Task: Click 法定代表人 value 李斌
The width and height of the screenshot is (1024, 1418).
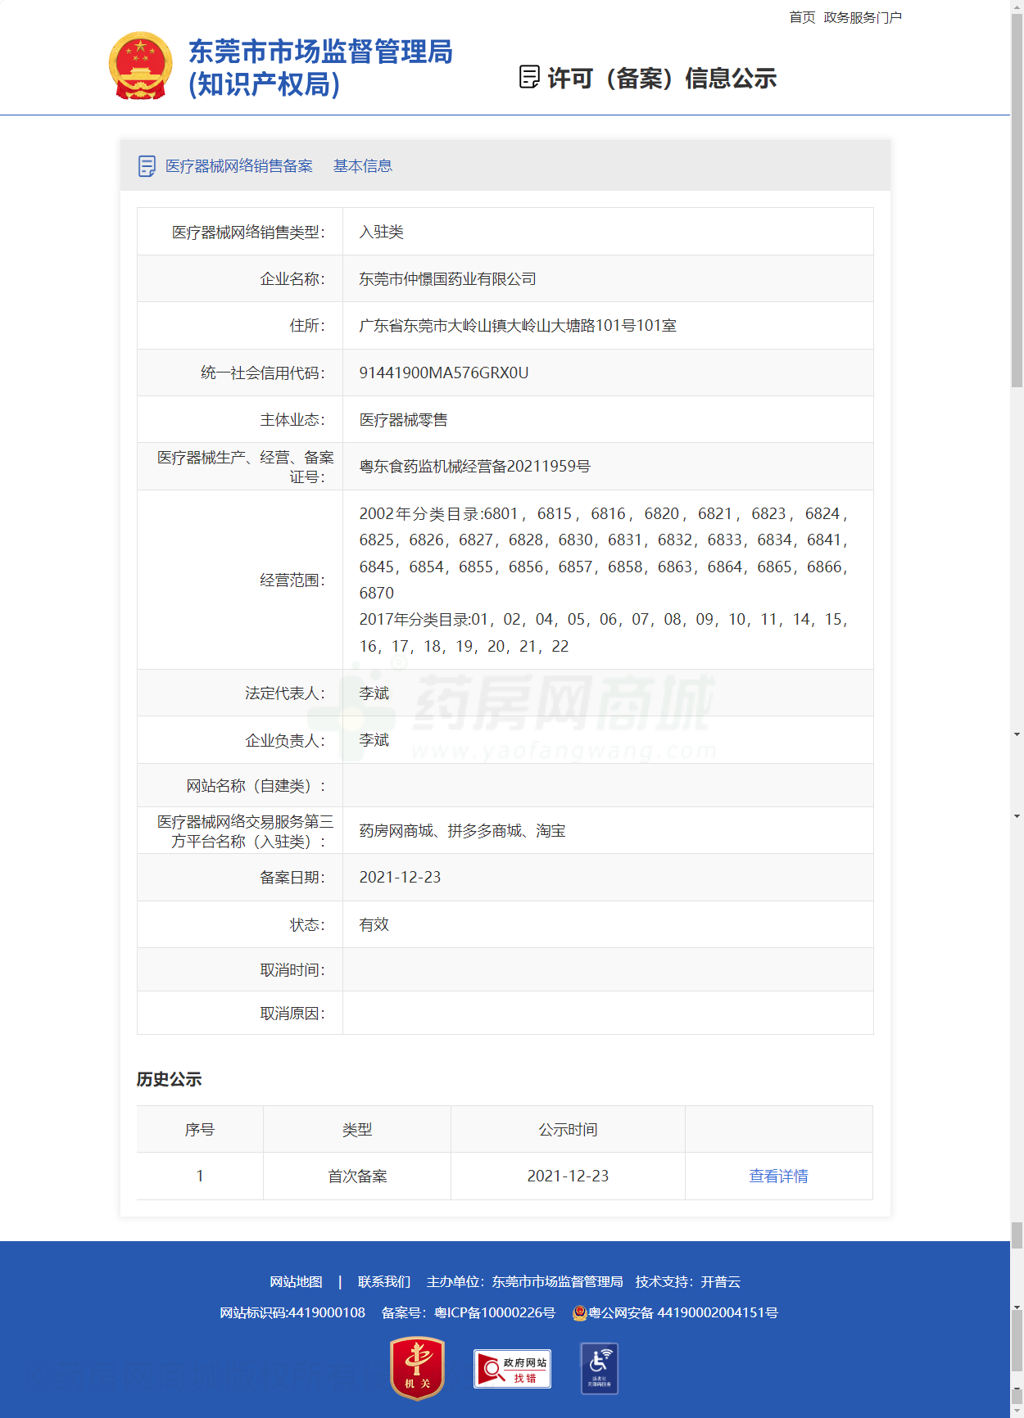Action: pyautogui.click(x=374, y=693)
